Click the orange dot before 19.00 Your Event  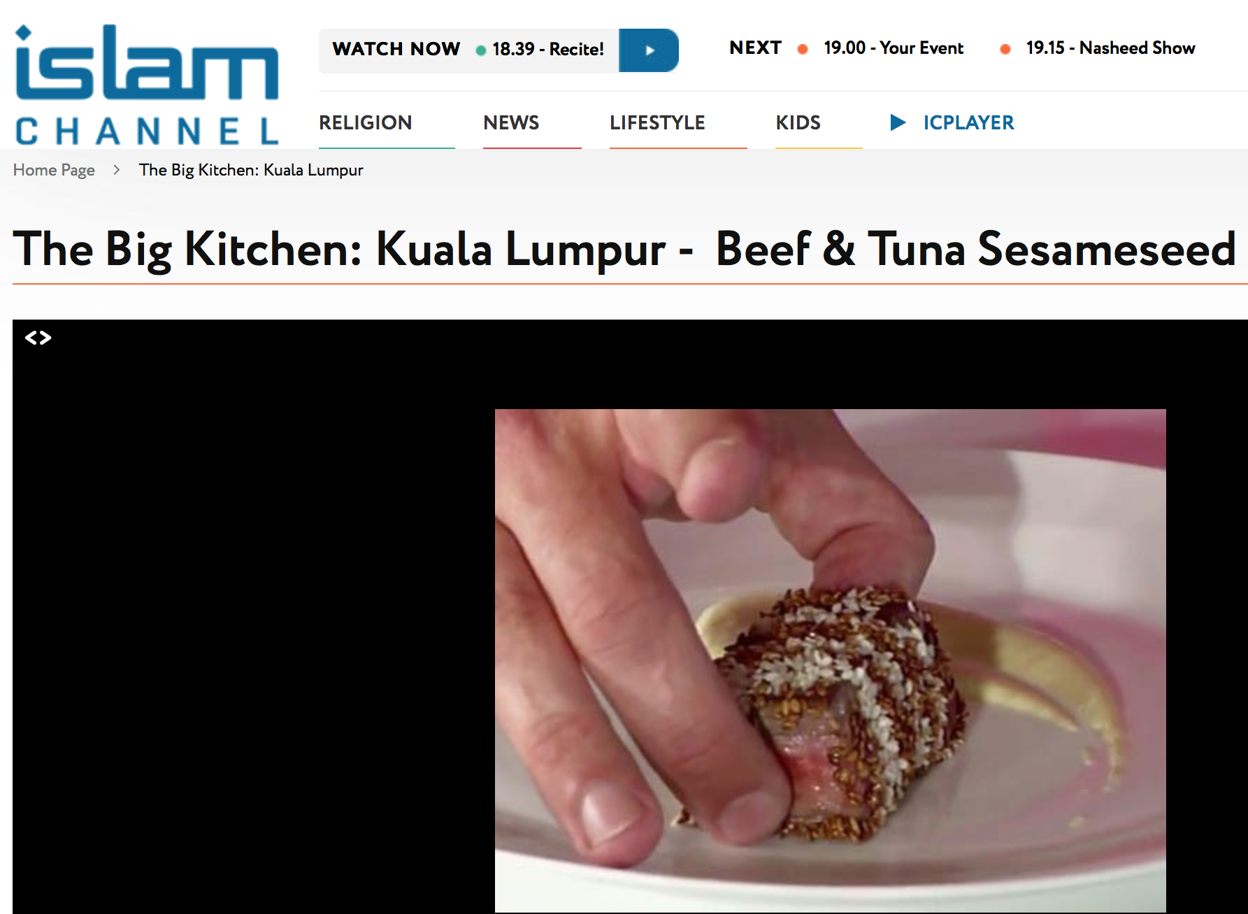pos(803,49)
